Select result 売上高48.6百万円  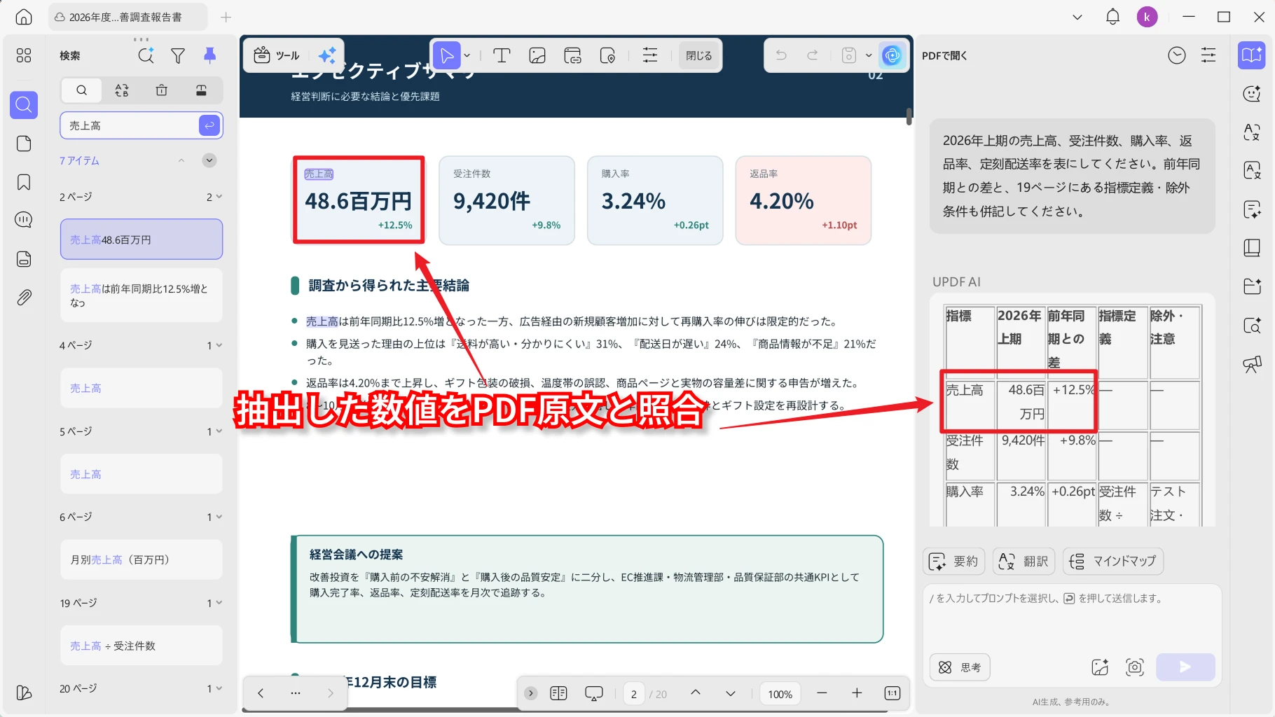point(142,239)
